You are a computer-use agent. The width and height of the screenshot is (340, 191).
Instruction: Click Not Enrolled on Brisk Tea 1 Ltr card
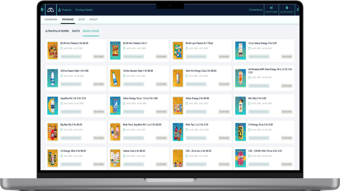pyautogui.click(x=224, y=138)
